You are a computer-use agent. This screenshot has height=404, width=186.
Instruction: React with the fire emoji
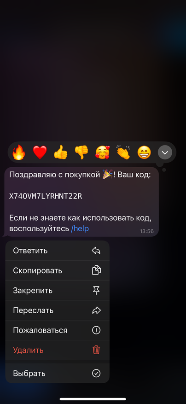18,152
